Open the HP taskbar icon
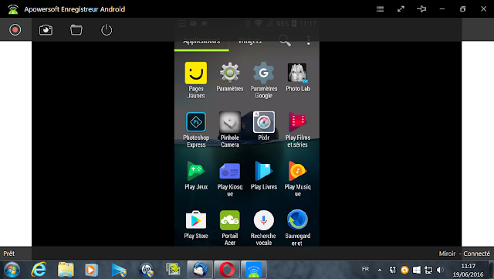Image resolution: width=494 pixels, height=279 pixels. coord(147,270)
